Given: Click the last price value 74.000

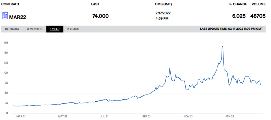Looking at the screenshot, I should pyautogui.click(x=100, y=16).
